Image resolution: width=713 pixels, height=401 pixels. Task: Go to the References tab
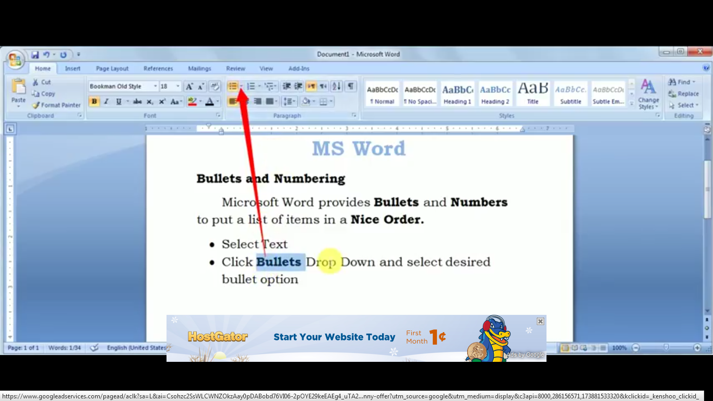click(158, 68)
